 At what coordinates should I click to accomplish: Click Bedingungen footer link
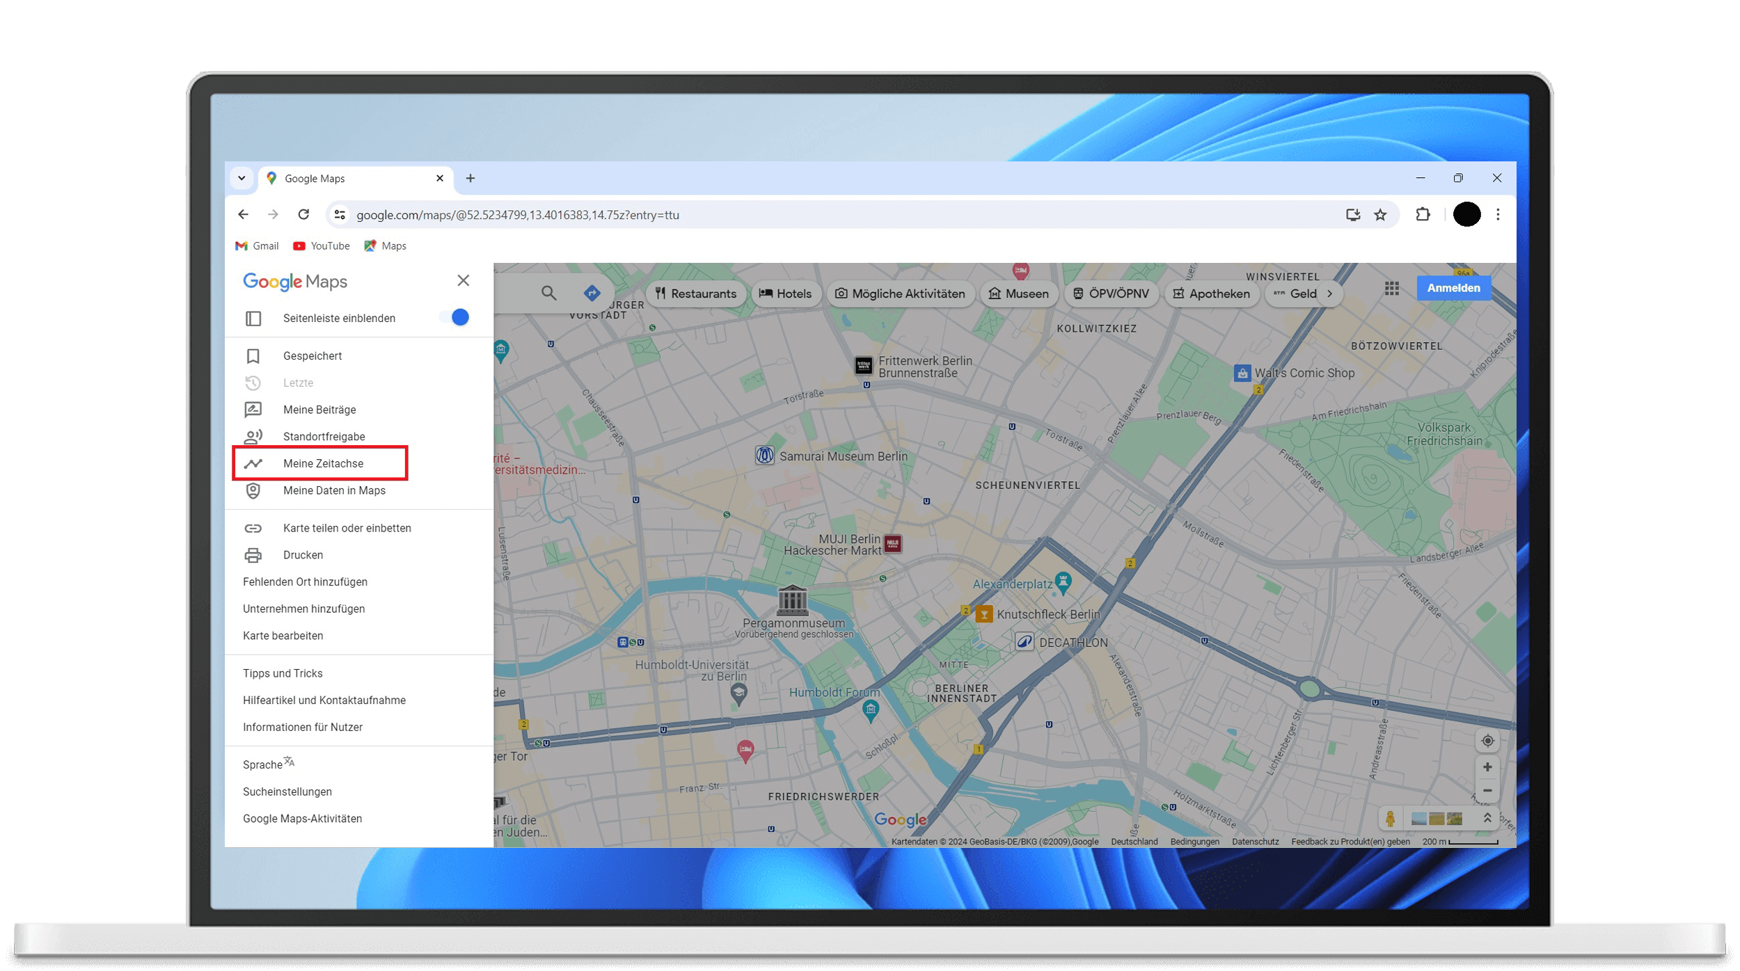click(x=1194, y=842)
